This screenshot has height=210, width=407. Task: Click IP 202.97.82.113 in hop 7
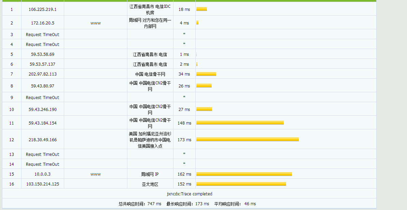click(43, 74)
